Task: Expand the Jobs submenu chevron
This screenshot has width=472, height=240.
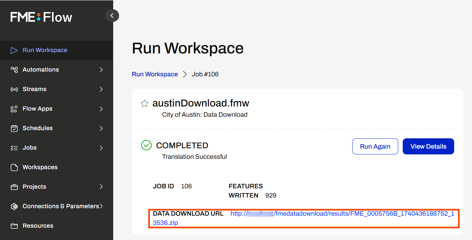Action: tap(101, 148)
